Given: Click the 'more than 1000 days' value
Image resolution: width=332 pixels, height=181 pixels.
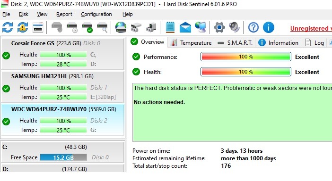Looking at the screenshot, I should tap(248, 158).
